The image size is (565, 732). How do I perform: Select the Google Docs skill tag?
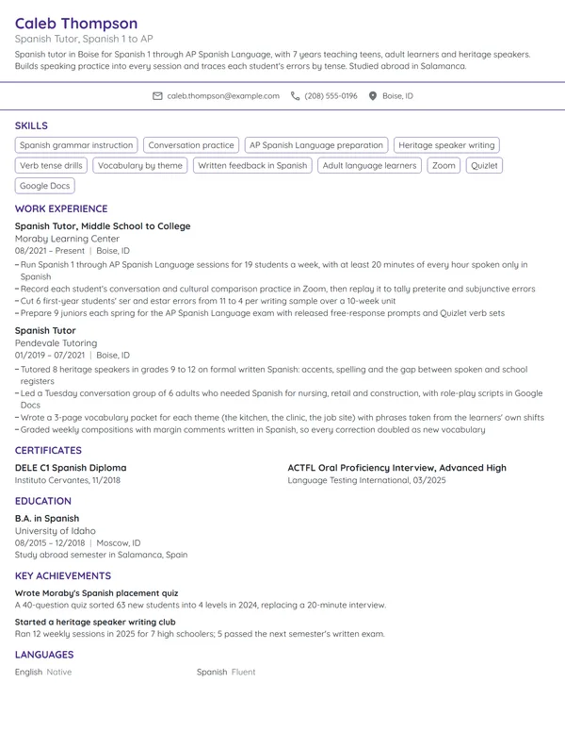pyautogui.click(x=45, y=186)
